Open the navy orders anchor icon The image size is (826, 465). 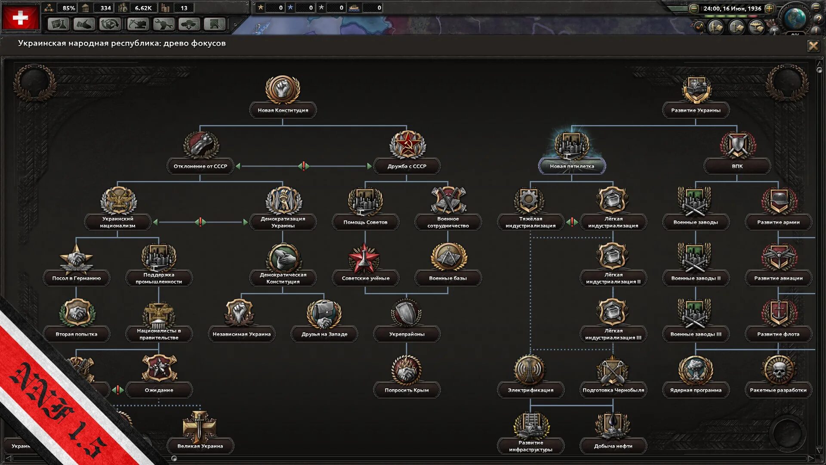737,28
